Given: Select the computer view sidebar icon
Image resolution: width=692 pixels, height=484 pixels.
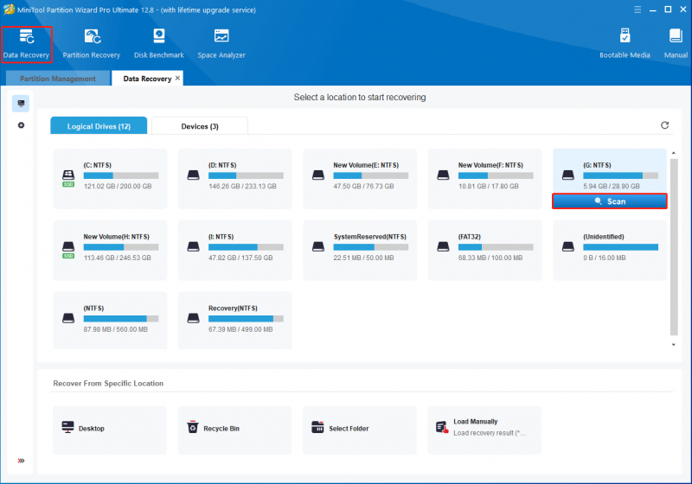Looking at the screenshot, I should 21,104.
